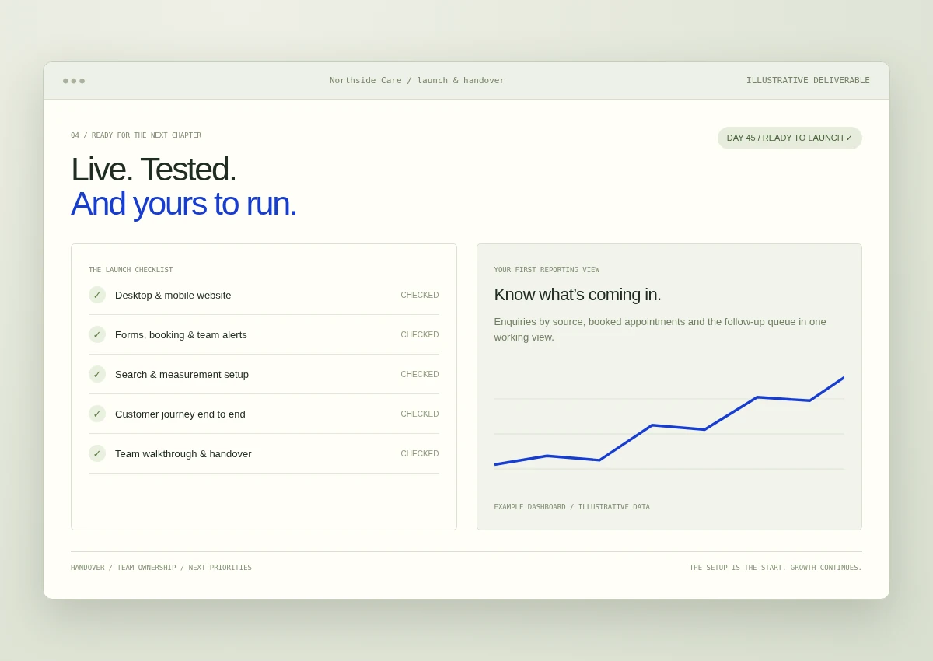
Task: Click the Live. Tested. heading
Action: pyautogui.click(x=153, y=169)
